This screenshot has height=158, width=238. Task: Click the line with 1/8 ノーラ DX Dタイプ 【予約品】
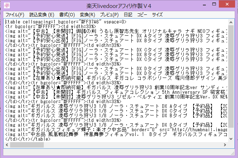[116, 125]
